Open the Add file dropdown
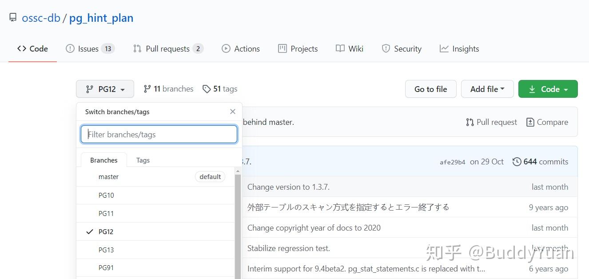 (x=487, y=89)
